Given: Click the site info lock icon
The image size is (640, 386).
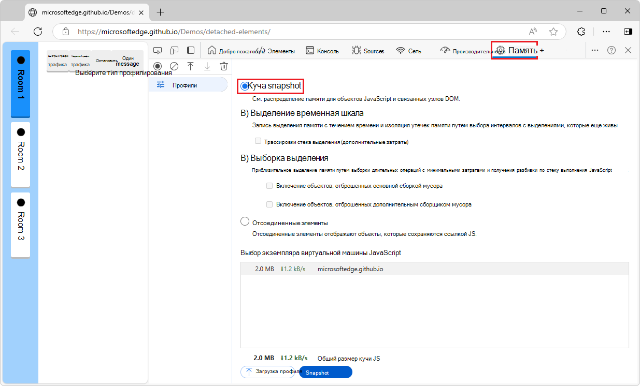Looking at the screenshot, I should click(65, 32).
